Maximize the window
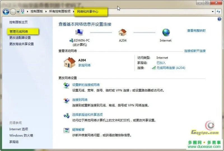The width and height of the screenshot is (224, 151). pyautogui.click(x=207, y=3)
